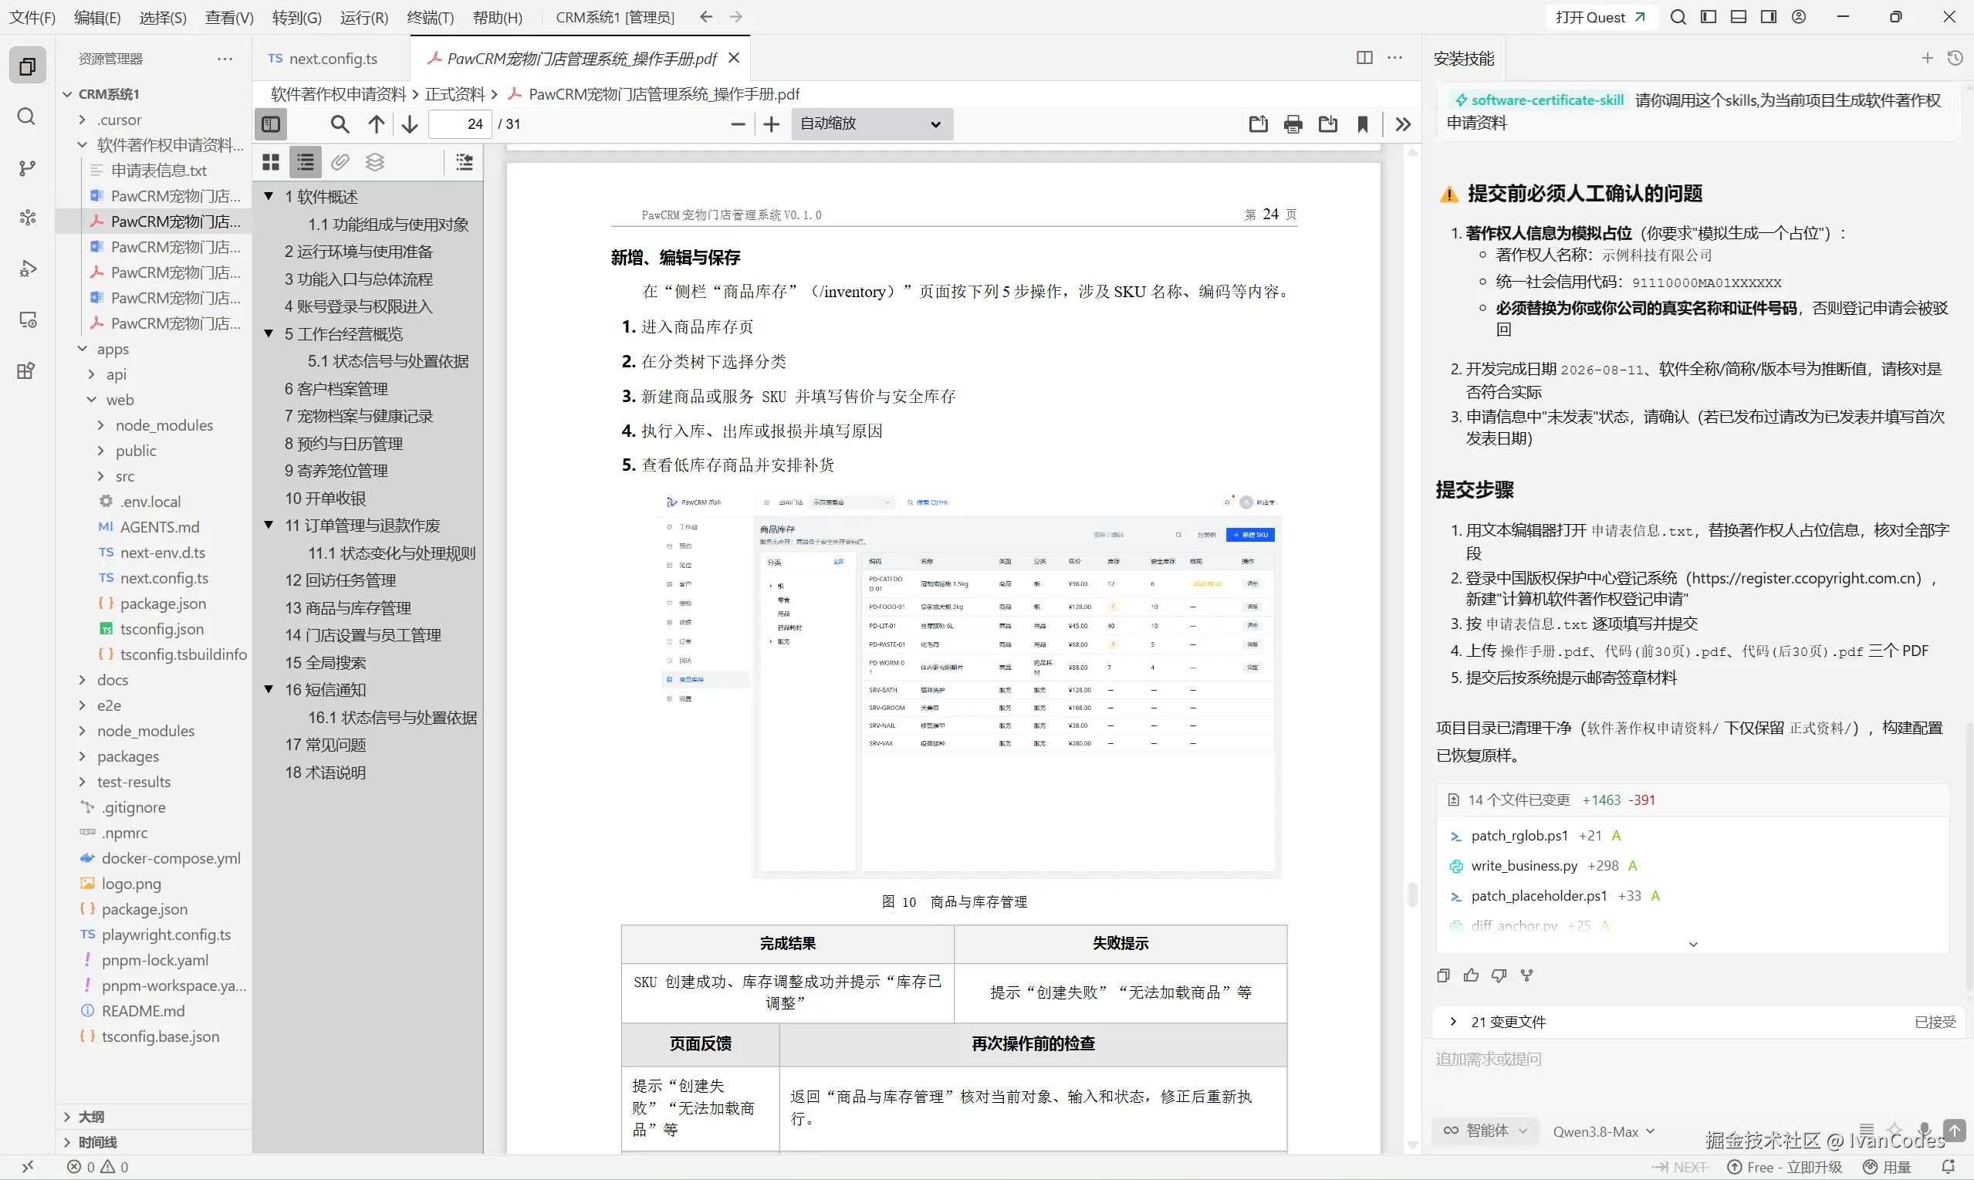The image size is (1974, 1180).
Task: Click the PDF page number field
Action: coord(460,124)
